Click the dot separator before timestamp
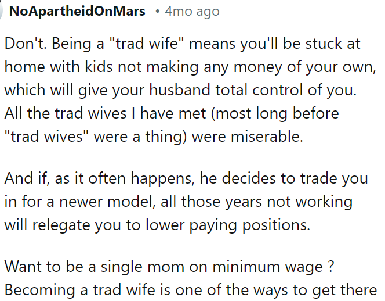This screenshot has width=385, height=301. tap(157, 12)
